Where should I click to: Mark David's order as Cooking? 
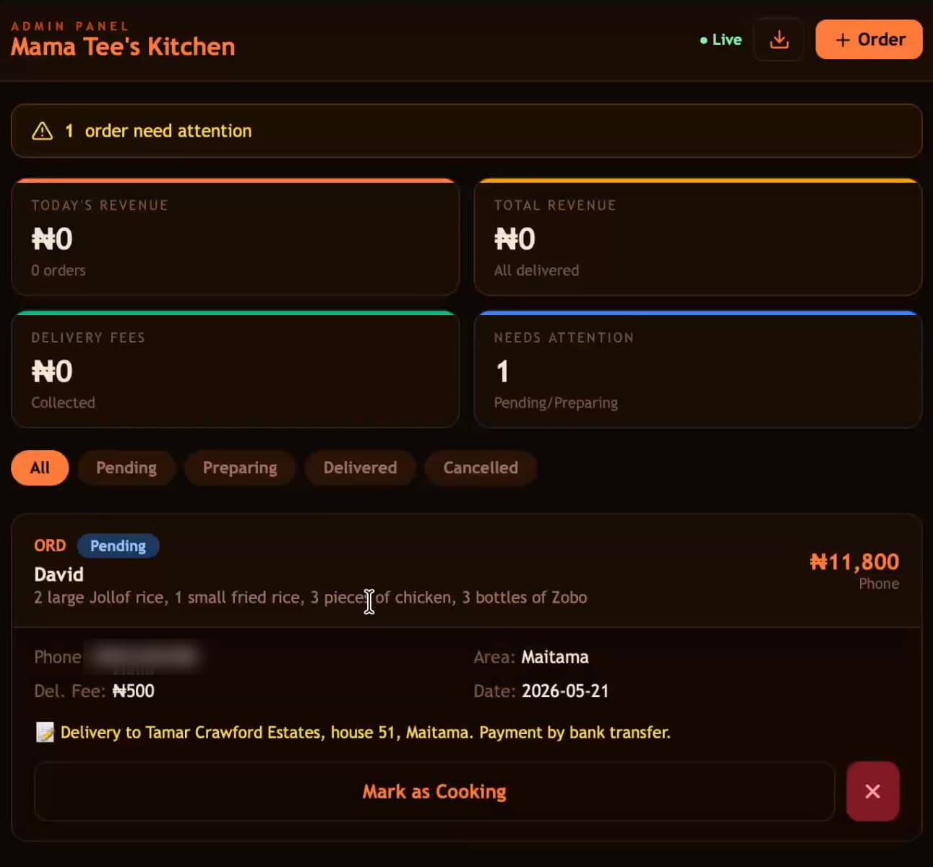tap(434, 791)
